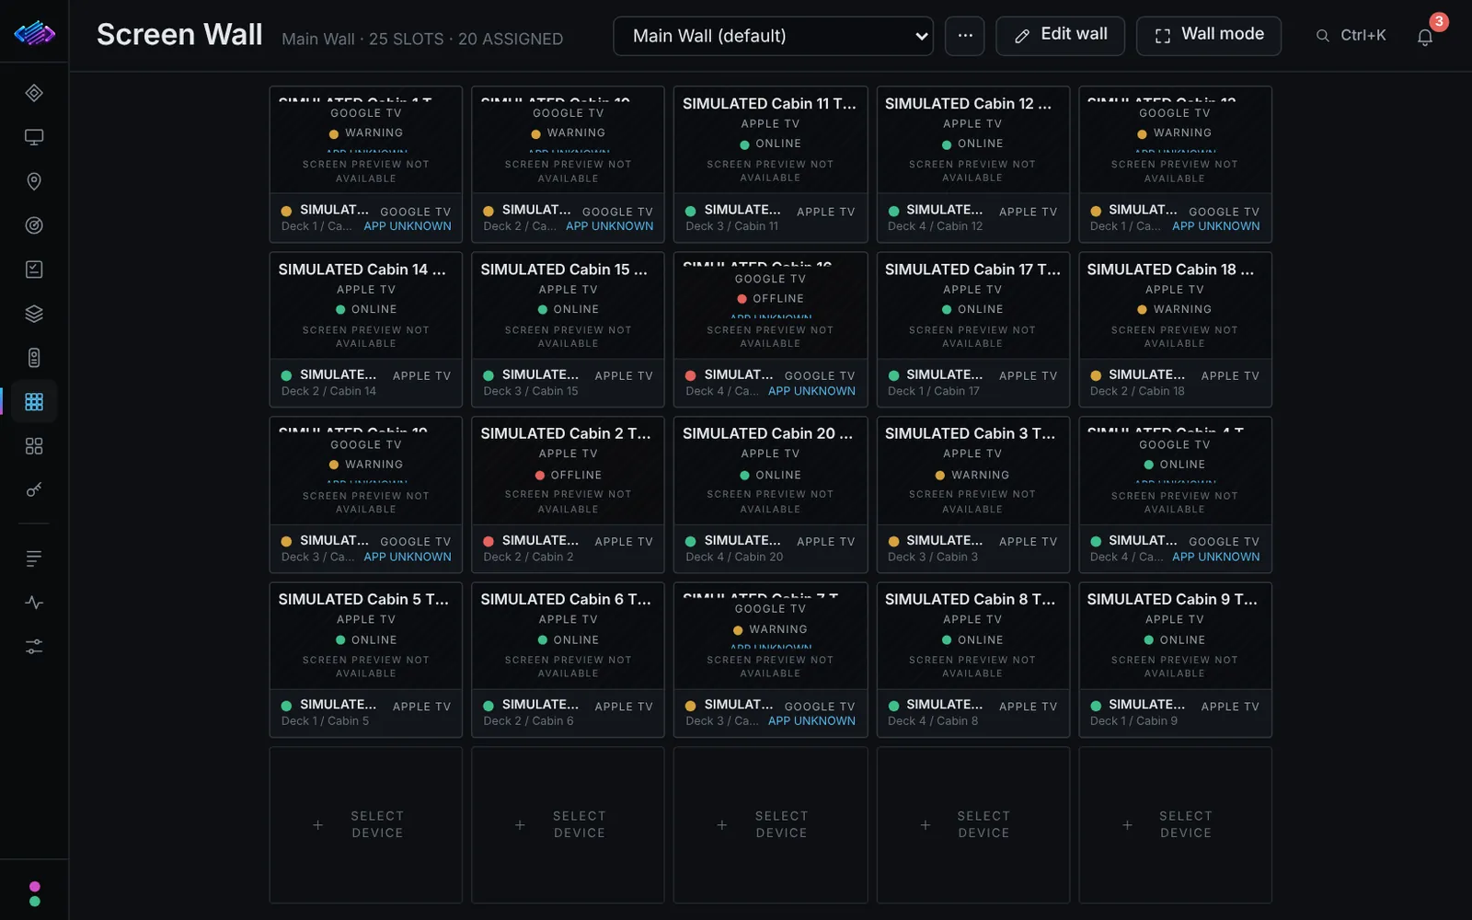
Task: Open the SIMULATED Cabin 15 screen tile
Action: click(568, 329)
